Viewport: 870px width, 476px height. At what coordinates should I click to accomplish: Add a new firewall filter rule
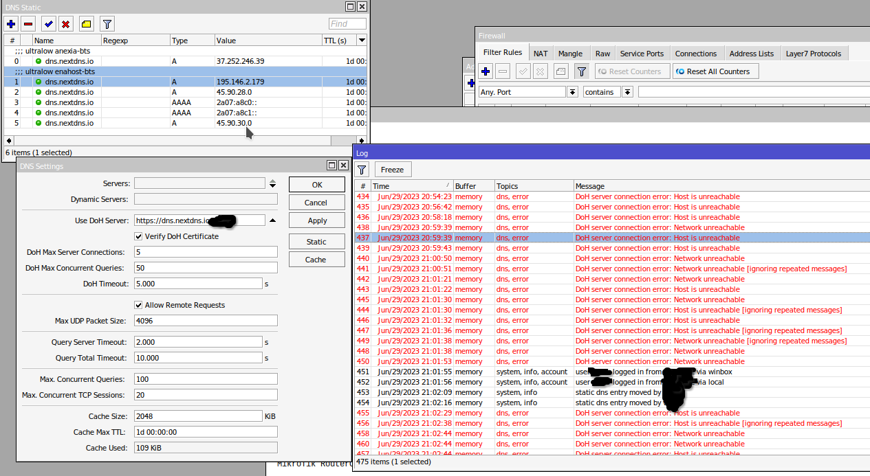486,71
